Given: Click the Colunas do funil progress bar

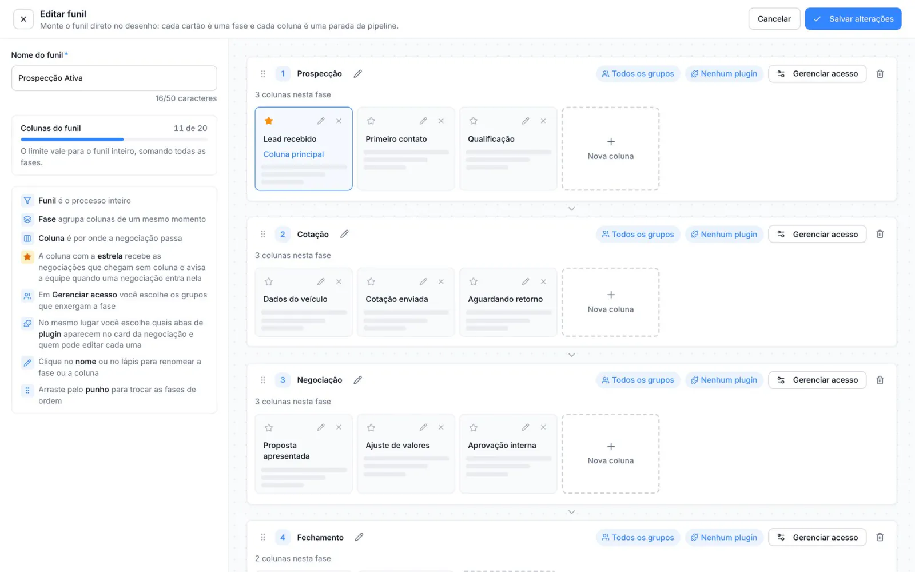Looking at the screenshot, I should [x=114, y=140].
